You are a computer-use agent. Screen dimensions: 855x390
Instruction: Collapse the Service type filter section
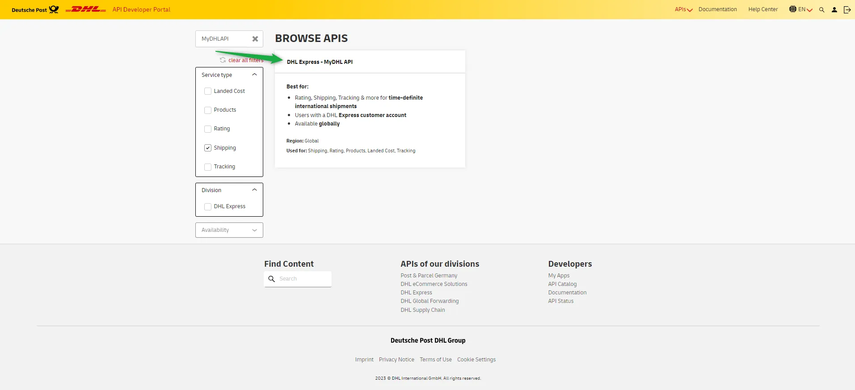pos(254,75)
